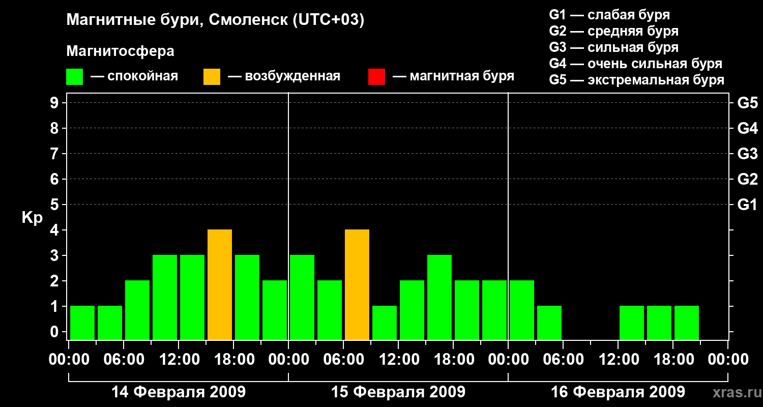
Task: Click the 03:00–06:00 bar on 16 February
Action: [x=549, y=323]
